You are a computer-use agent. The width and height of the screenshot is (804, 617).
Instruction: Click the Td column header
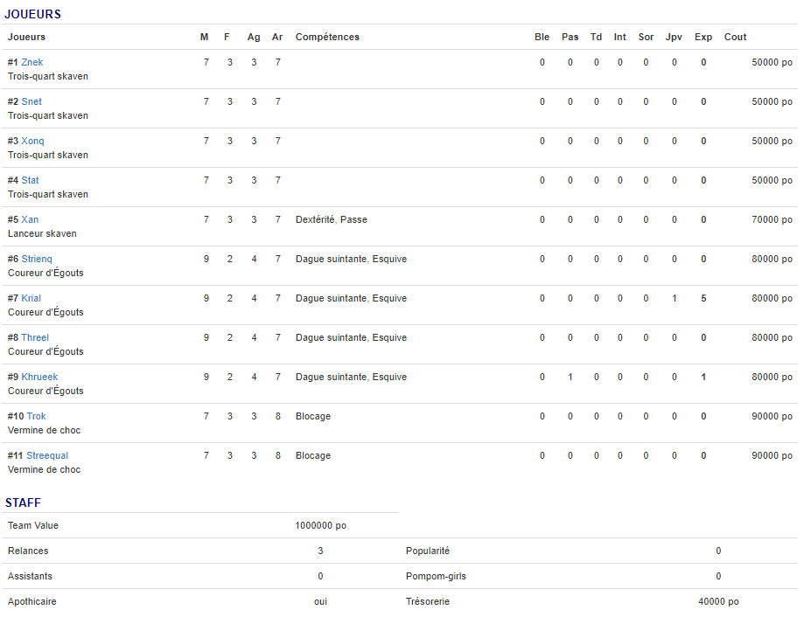597,37
